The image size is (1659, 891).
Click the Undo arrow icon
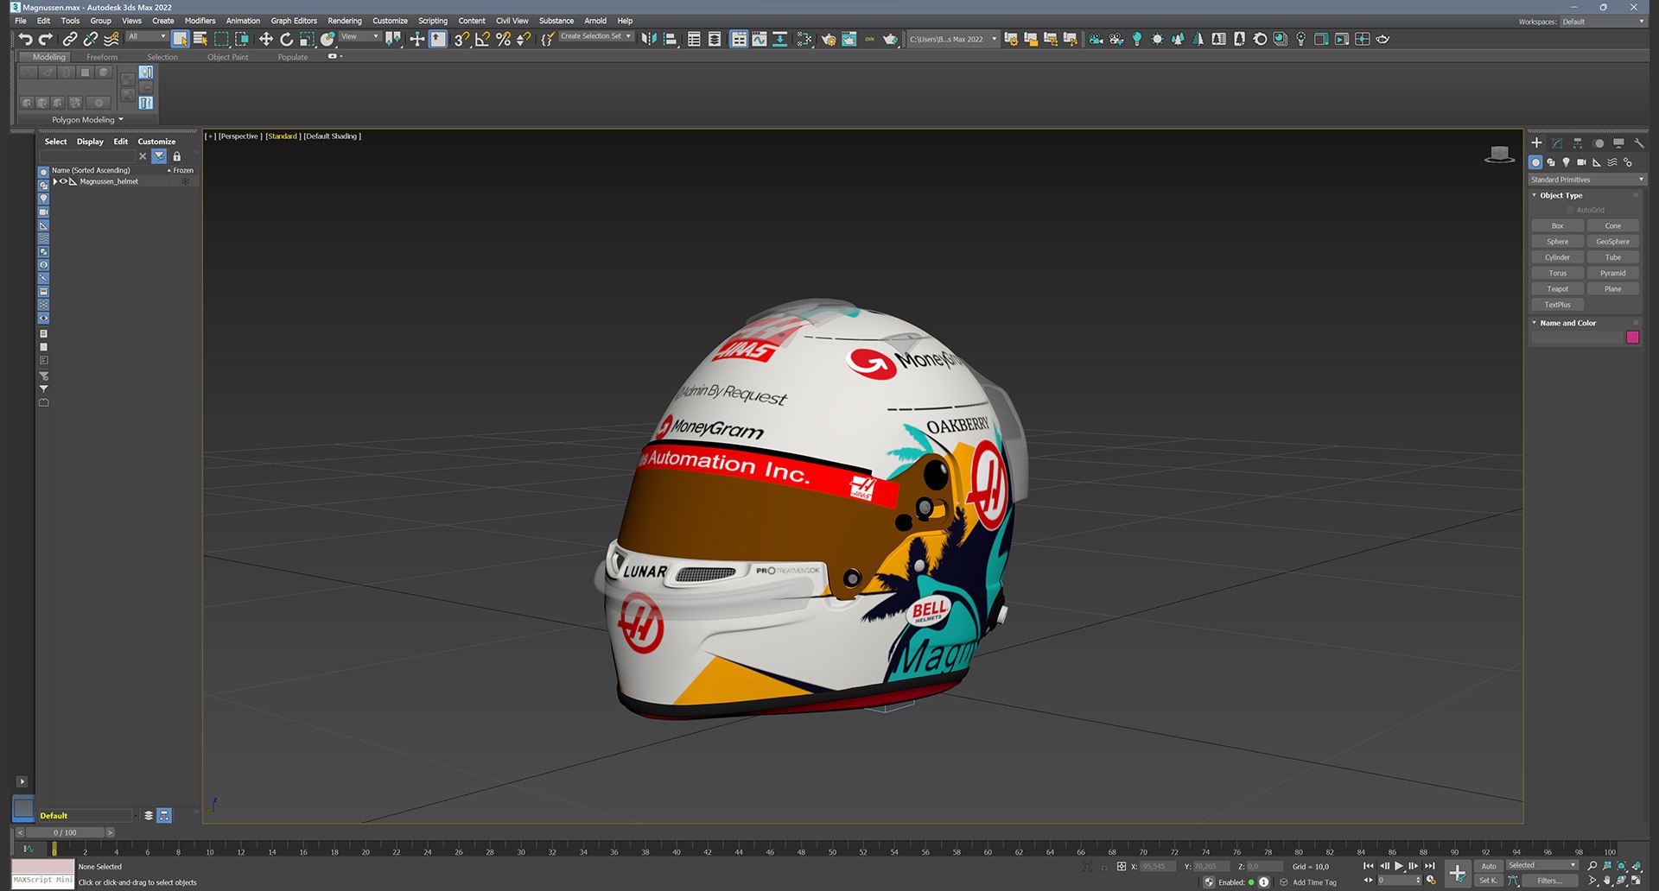[25, 39]
